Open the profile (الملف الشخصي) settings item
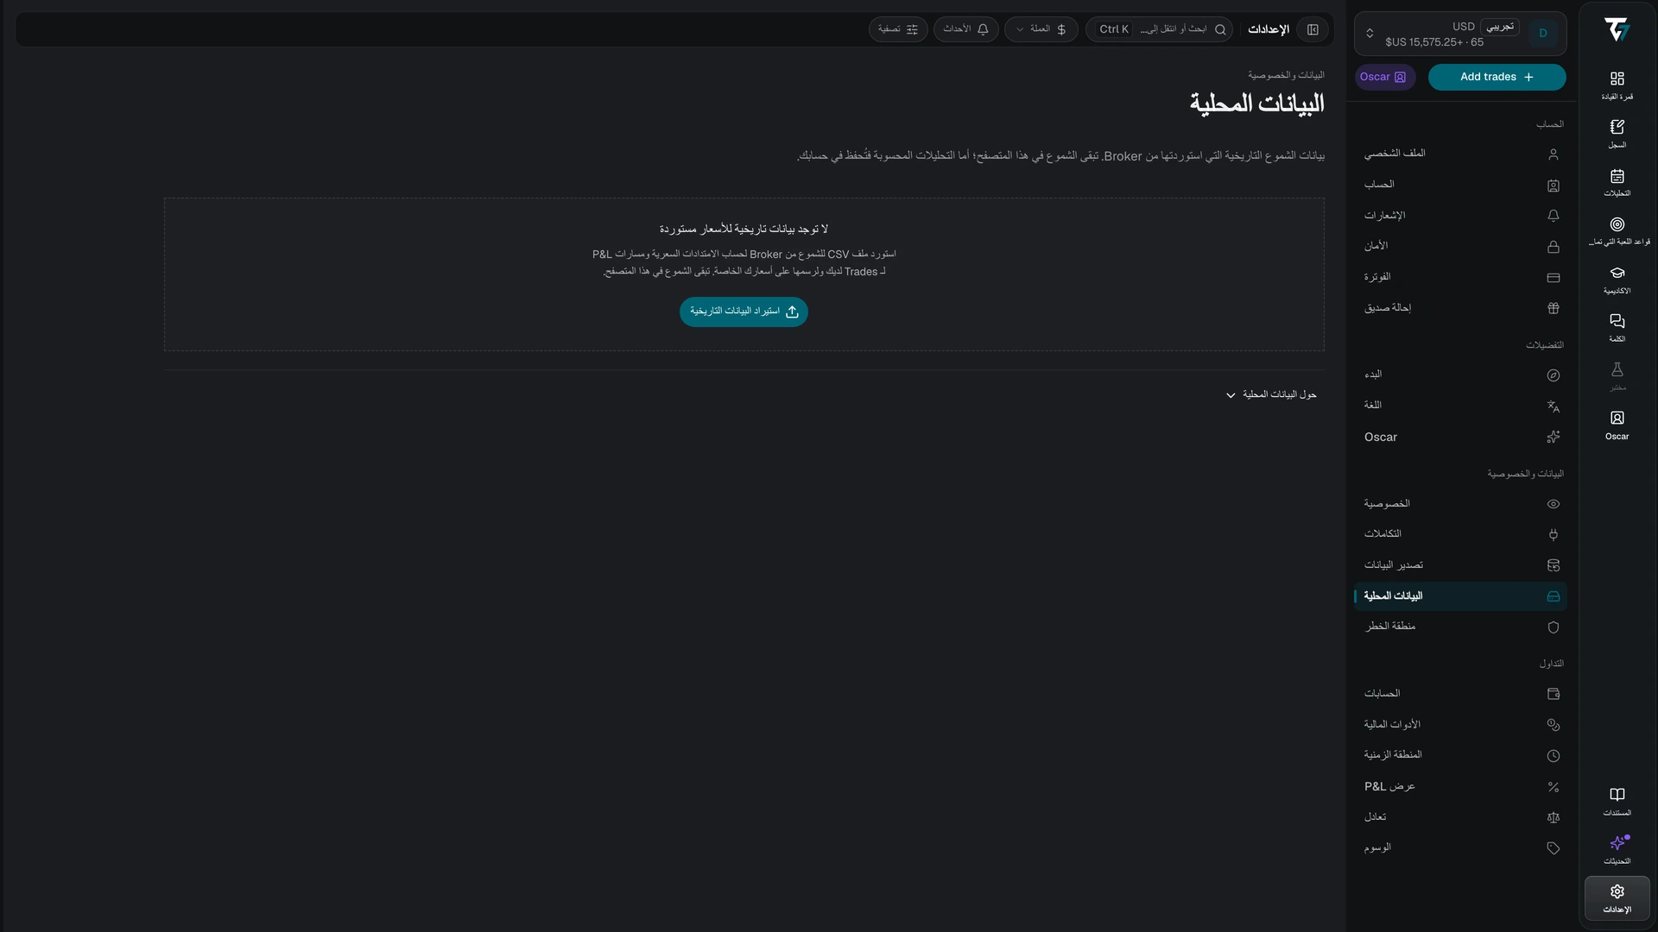1658x932 pixels. click(x=1460, y=154)
